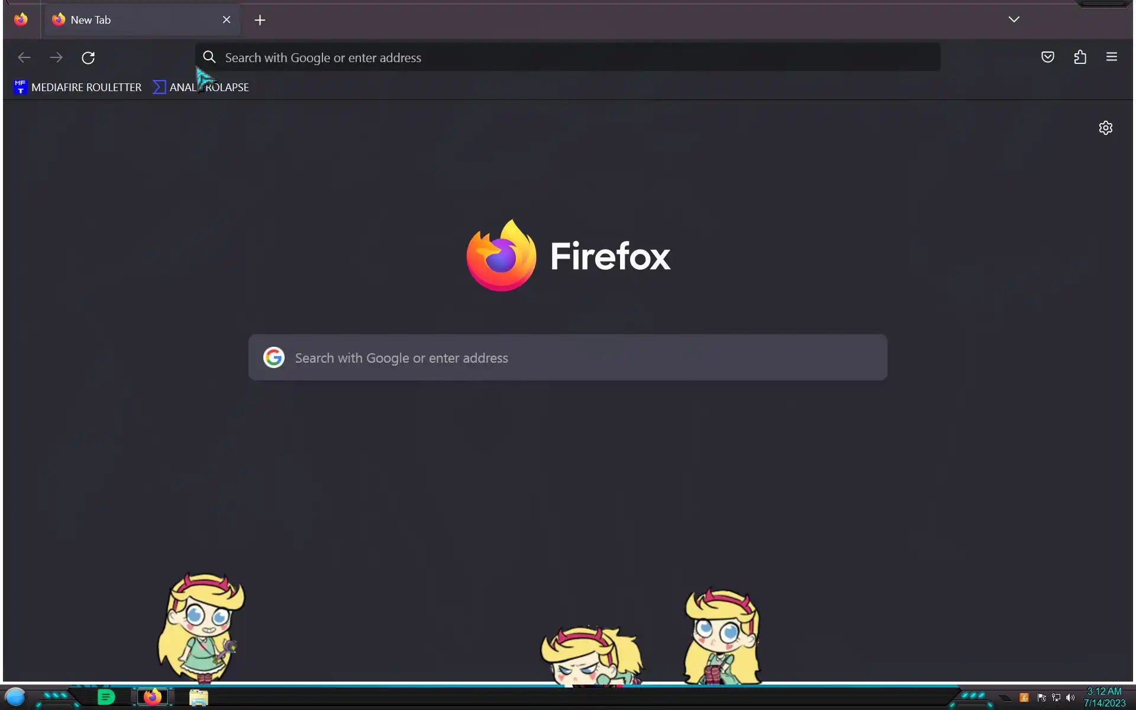Image resolution: width=1136 pixels, height=710 pixels.
Task: Click the Firefox View icon left of tabs
Action: click(21, 20)
